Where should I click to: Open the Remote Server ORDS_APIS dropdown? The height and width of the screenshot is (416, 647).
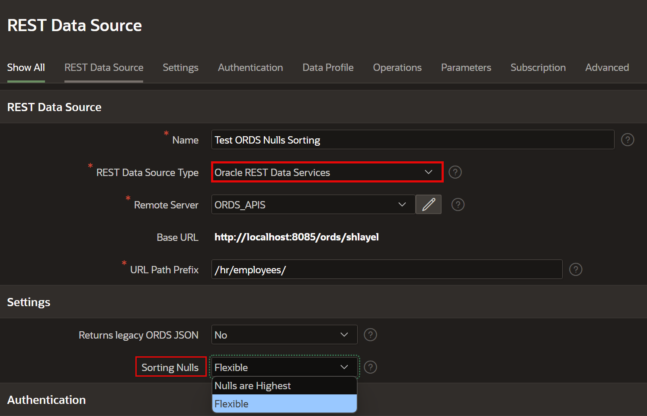[x=313, y=205]
